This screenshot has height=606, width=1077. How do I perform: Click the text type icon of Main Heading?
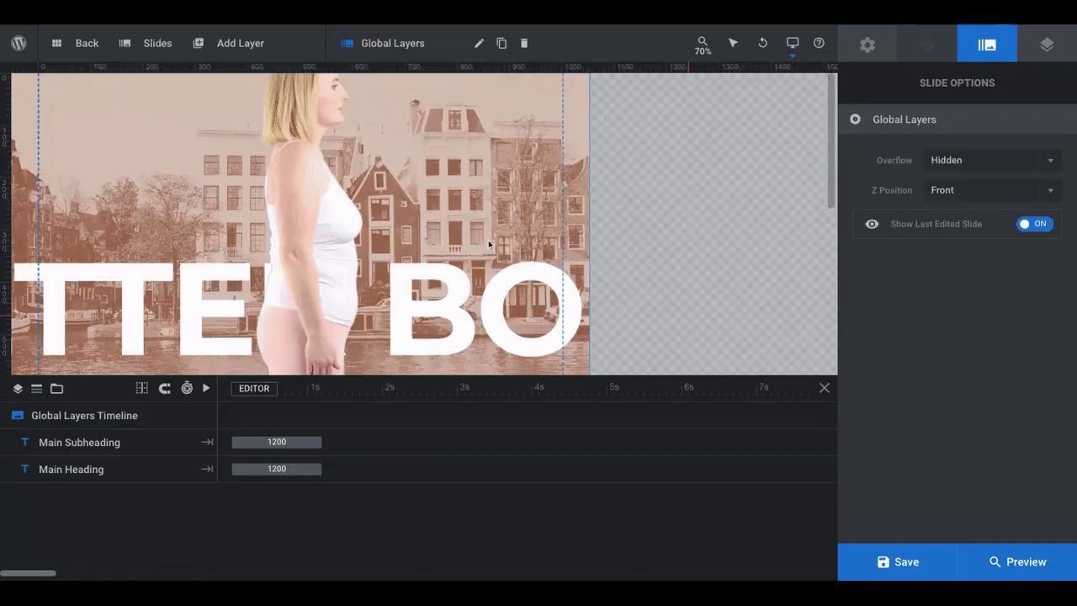(x=24, y=470)
